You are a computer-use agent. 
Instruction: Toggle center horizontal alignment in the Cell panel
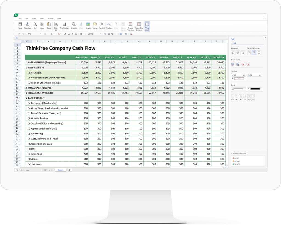coord(238,53)
